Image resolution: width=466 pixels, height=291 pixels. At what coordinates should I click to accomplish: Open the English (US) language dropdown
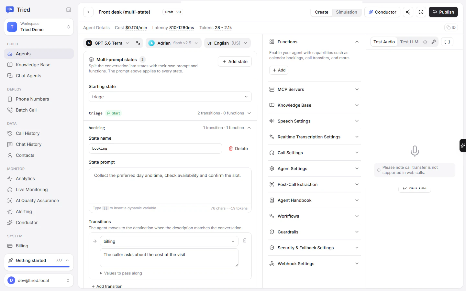tap(227, 43)
